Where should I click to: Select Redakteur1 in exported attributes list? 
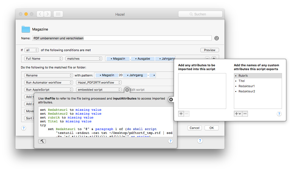click(247, 86)
